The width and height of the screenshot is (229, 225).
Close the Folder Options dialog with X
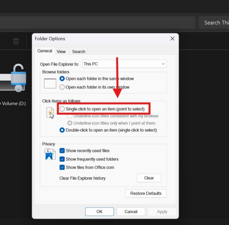click(172, 39)
